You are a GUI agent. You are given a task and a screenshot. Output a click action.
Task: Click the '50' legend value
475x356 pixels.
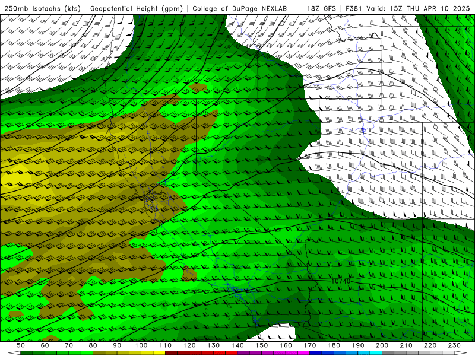(x=21, y=345)
